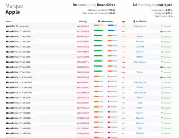Click the Taux de perte value 0 %

tap(171, 16)
